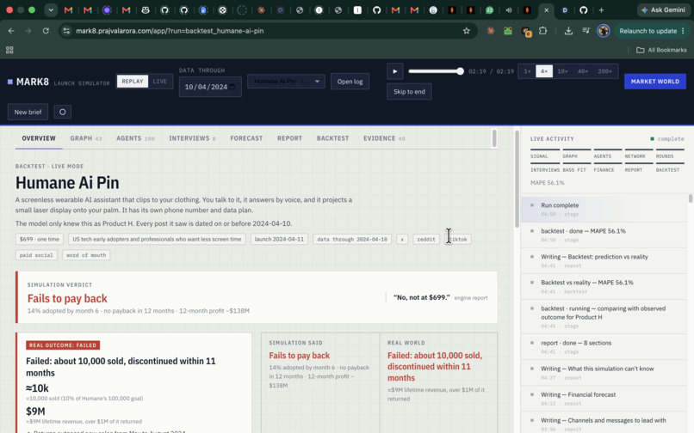The width and height of the screenshot is (694, 433).
Task: Click the '$699 · one time' tag
Action: coord(40,239)
